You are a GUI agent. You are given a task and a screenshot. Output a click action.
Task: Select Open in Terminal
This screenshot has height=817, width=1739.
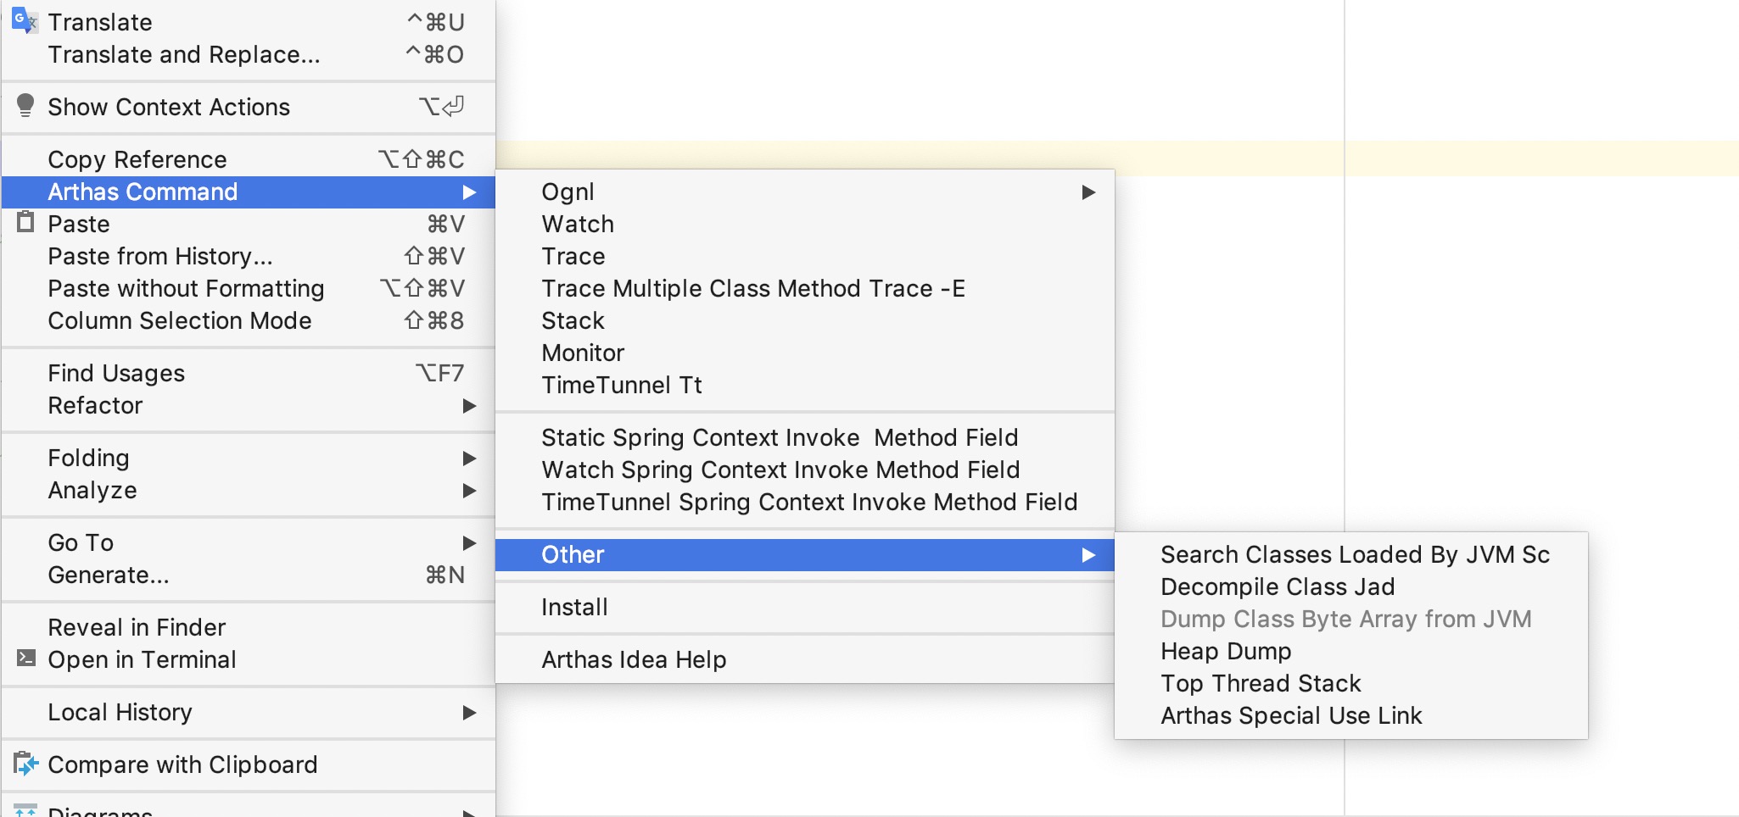[249, 659]
